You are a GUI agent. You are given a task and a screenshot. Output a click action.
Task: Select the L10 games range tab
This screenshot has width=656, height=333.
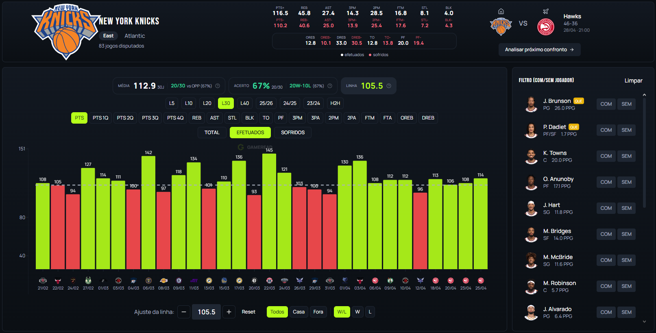point(189,103)
